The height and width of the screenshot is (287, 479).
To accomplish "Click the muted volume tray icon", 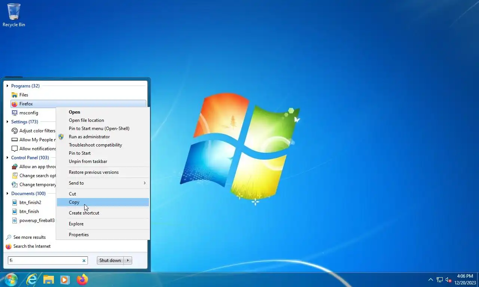I will click(448, 280).
